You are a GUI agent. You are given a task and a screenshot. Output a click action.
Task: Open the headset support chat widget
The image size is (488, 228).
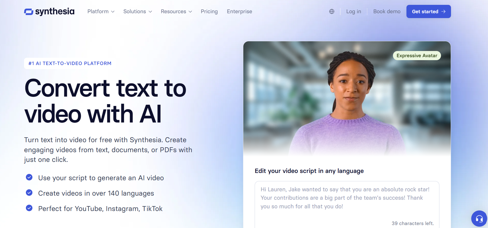(x=479, y=218)
